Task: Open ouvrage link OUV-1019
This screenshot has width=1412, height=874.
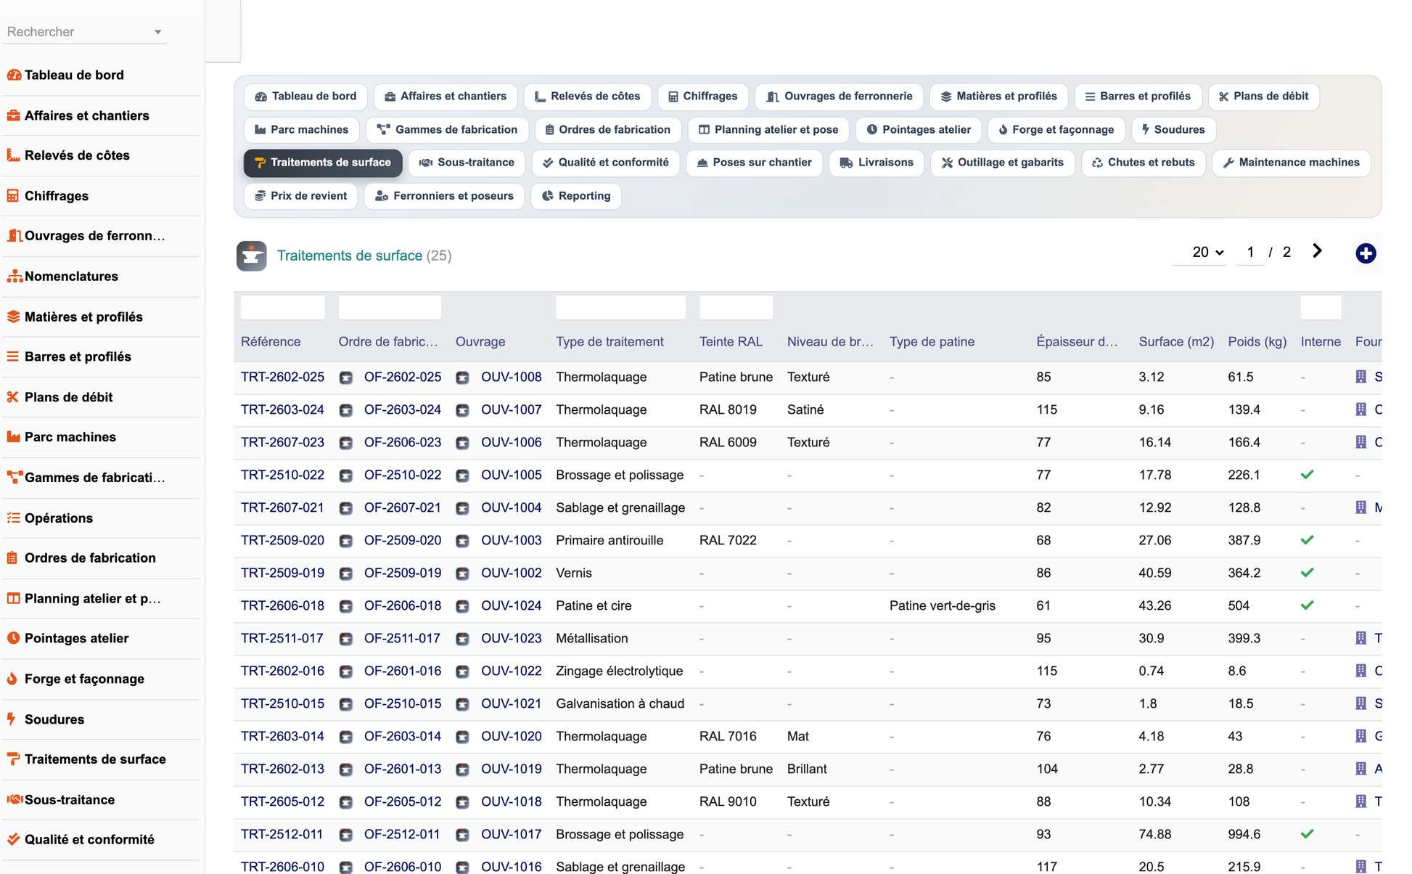Action: tap(511, 769)
